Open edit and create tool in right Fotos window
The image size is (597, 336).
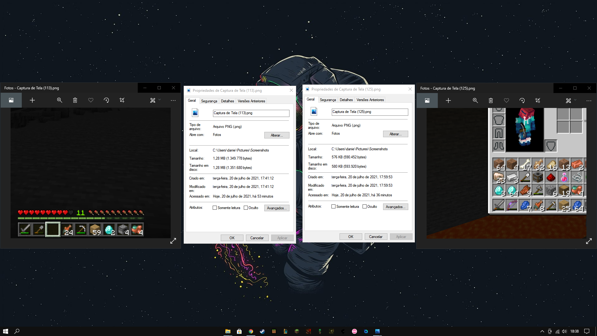[x=568, y=100]
